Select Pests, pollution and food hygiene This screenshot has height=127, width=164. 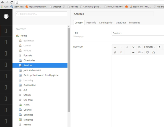pos(41,75)
